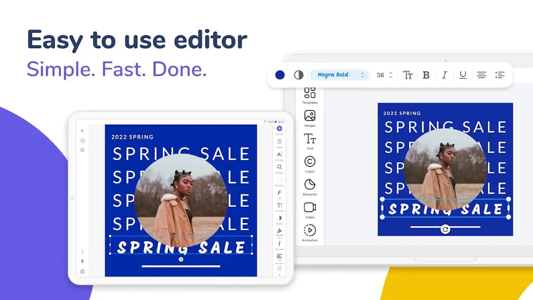Open the Video panel

(x=310, y=207)
